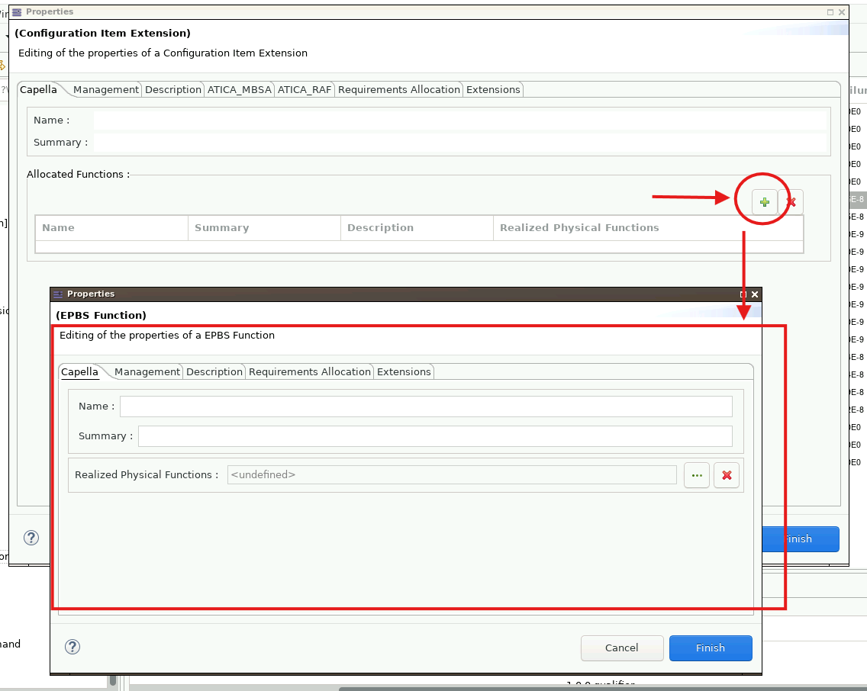Screen dimensions: 867x691
Task: Switch to the ATICA_RAF tab
Action: [x=304, y=89]
